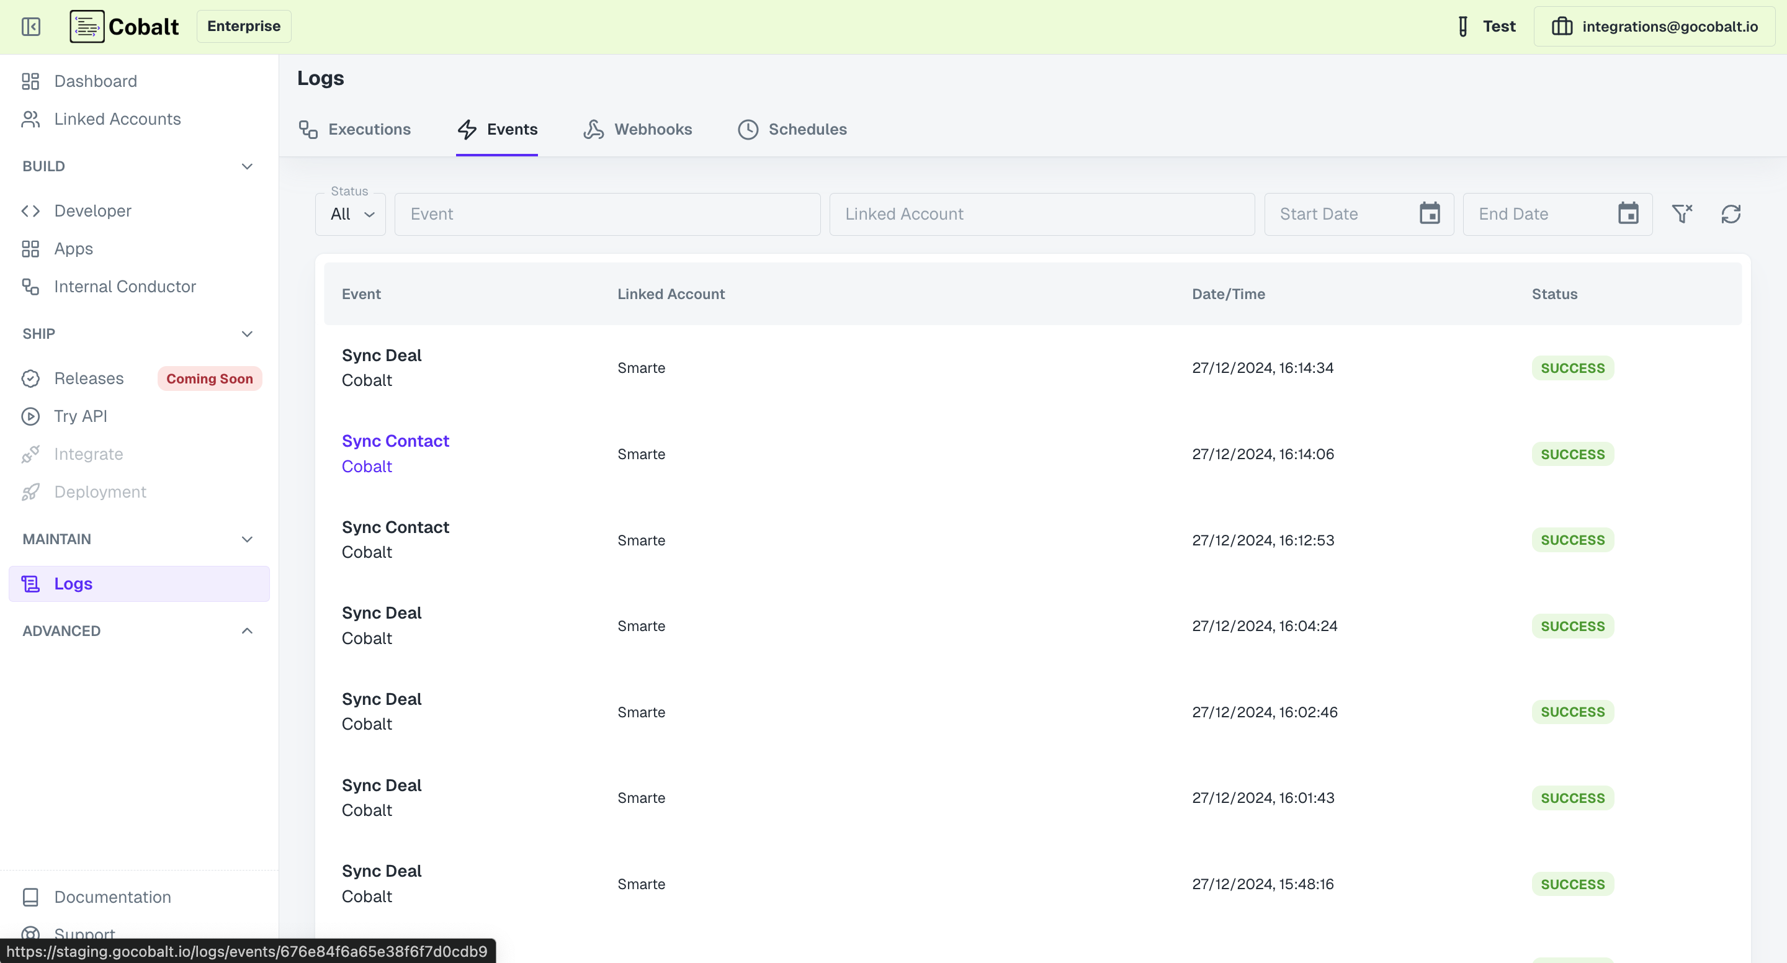Toggle the Test environment switch
1787x963 pixels.
coord(1485,26)
